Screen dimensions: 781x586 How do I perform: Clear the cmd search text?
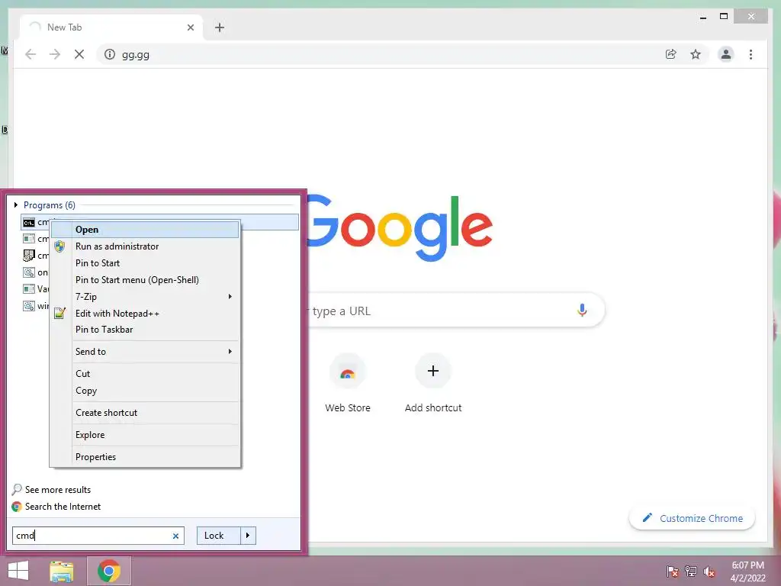coord(175,536)
